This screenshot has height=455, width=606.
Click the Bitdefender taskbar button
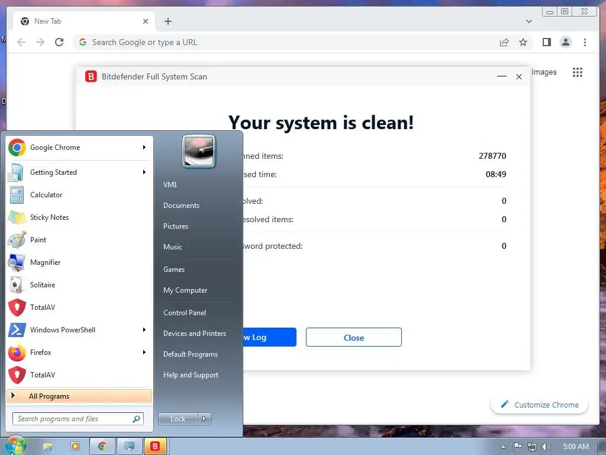(155, 446)
